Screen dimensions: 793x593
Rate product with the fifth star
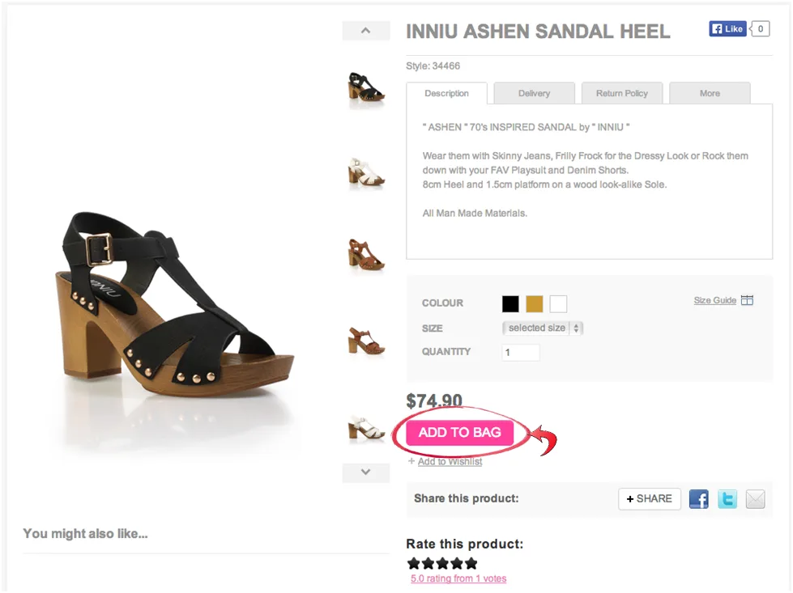pyautogui.click(x=471, y=563)
